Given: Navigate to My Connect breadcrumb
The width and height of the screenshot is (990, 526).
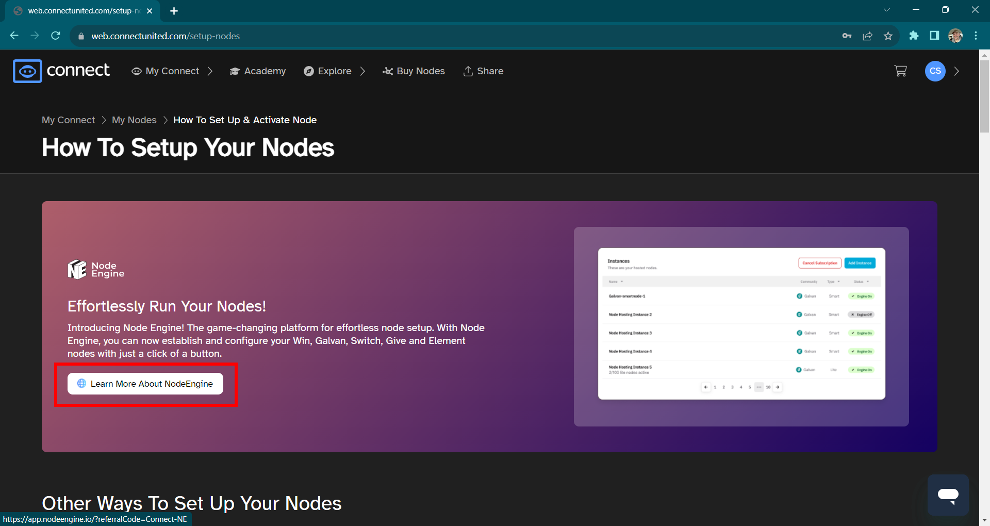Looking at the screenshot, I should [x=69, y=120].
